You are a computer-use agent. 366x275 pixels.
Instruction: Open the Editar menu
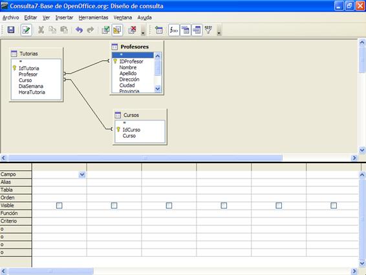[x=30, y=17]
